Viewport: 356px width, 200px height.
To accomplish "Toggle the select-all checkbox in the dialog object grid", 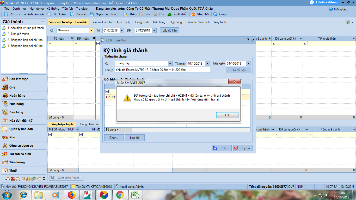I will [x=107, y=92].
